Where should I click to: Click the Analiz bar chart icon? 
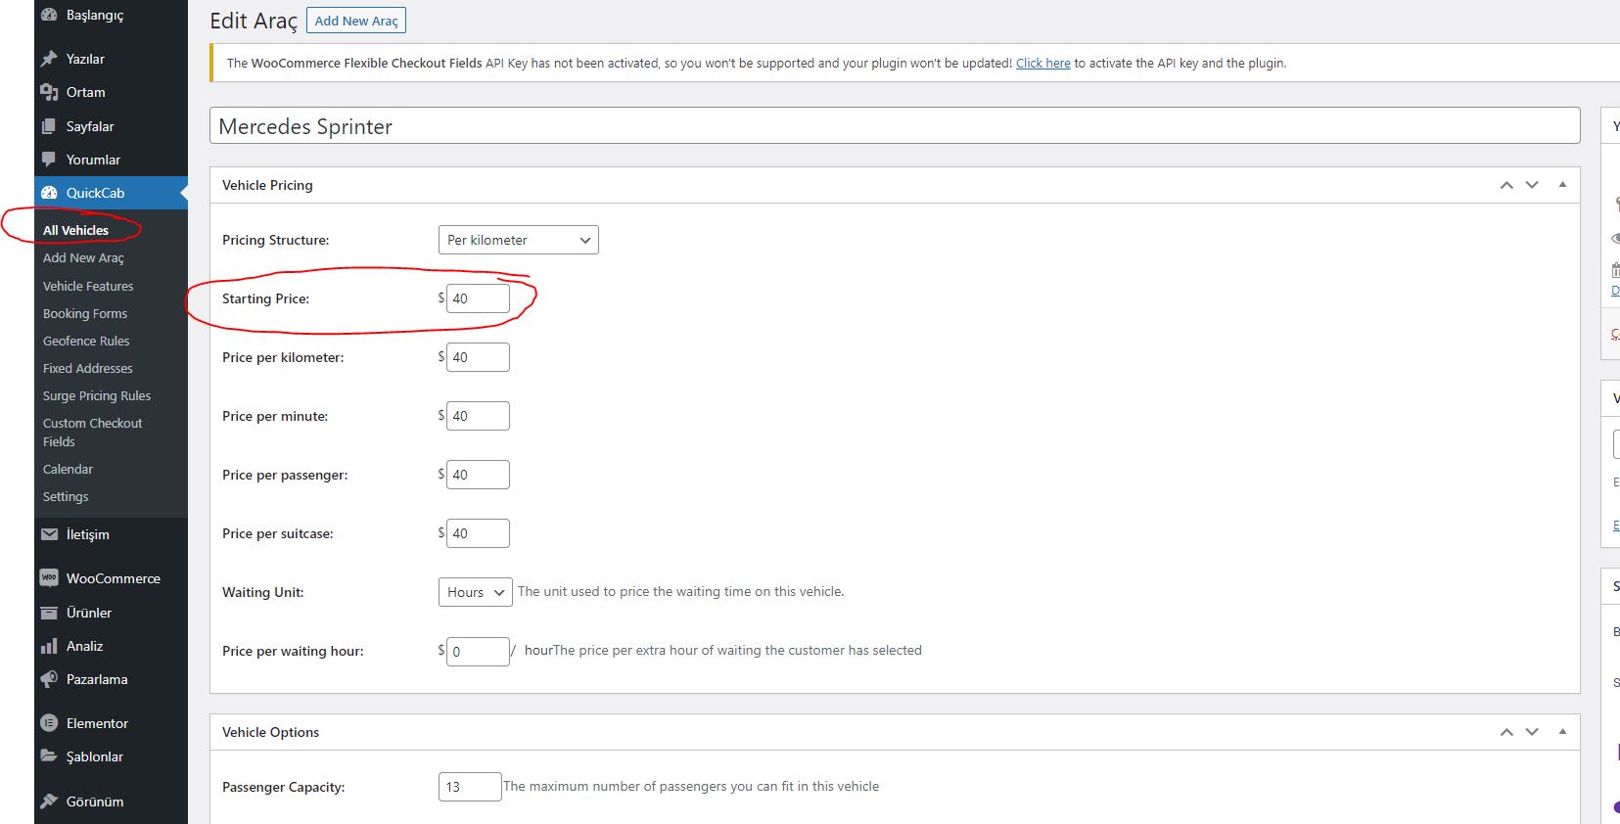click(49, 646)
